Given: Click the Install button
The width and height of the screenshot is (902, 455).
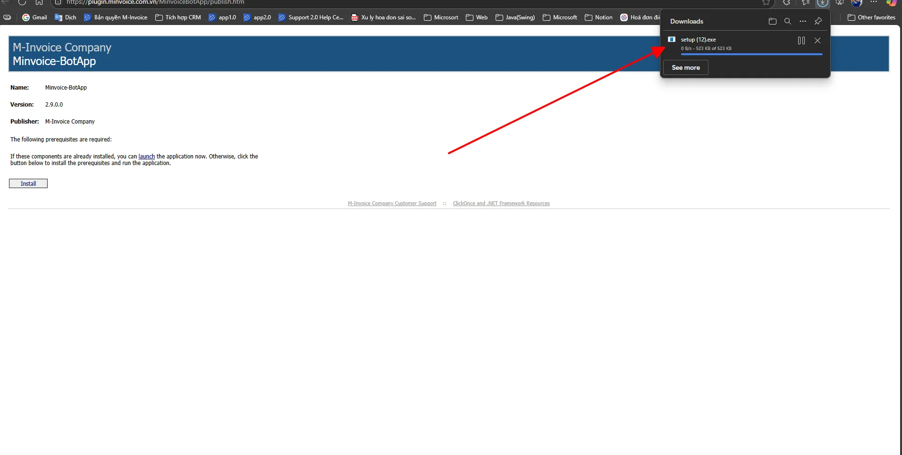Looking at the screenshot, I should (28, 183).
